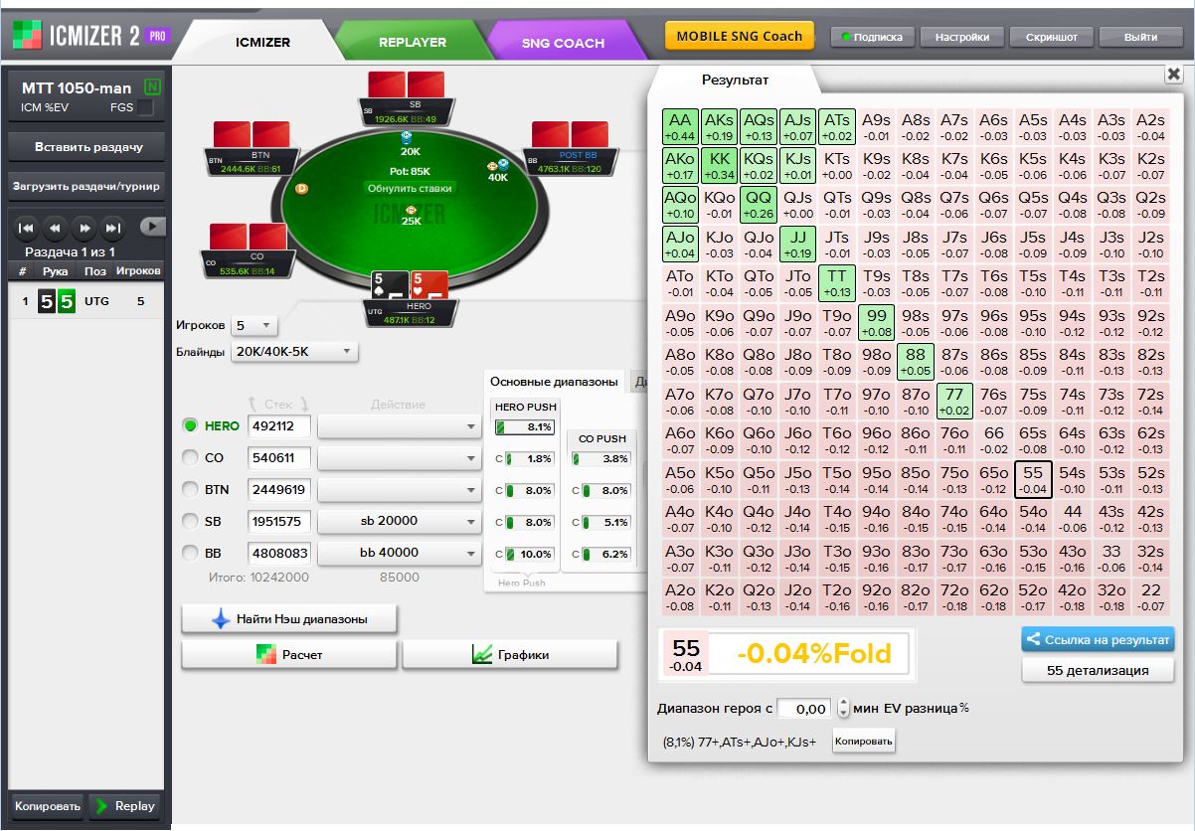
Task: Select the Результат tab
Action: click(736, 80)
